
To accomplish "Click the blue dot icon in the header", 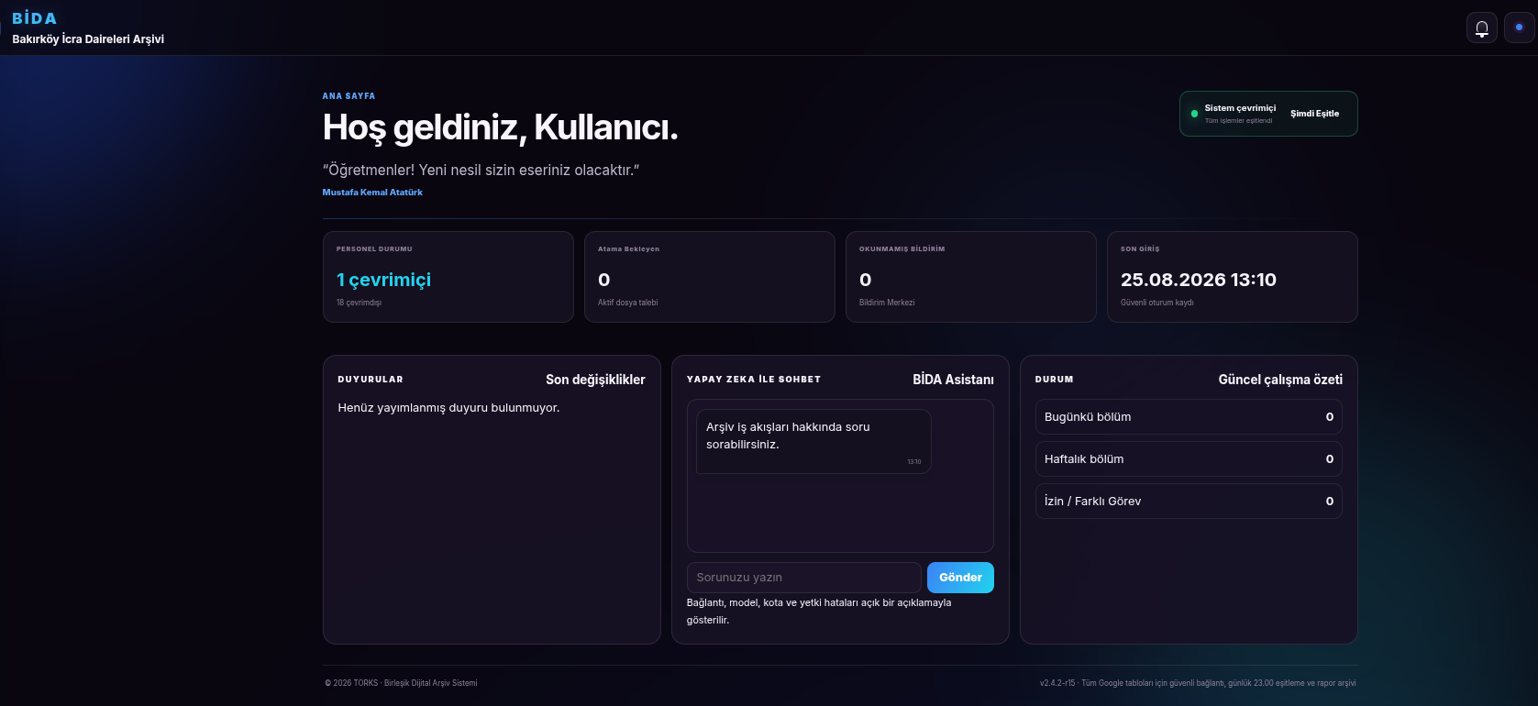I will pyautogui.click(x=1519, y=28).
